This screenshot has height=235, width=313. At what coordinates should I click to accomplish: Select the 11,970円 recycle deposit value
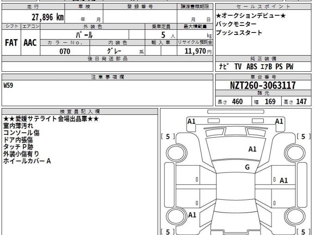click(x=198, y=51)
